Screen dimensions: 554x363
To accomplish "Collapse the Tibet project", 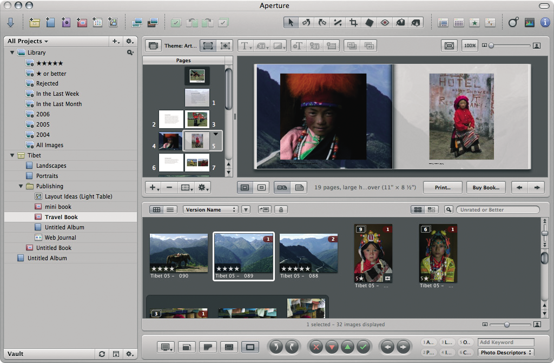I will (x=12, y=155).
